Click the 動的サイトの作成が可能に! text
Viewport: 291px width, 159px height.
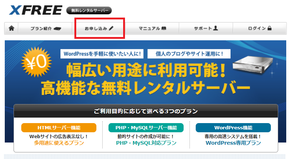point(146,137)
